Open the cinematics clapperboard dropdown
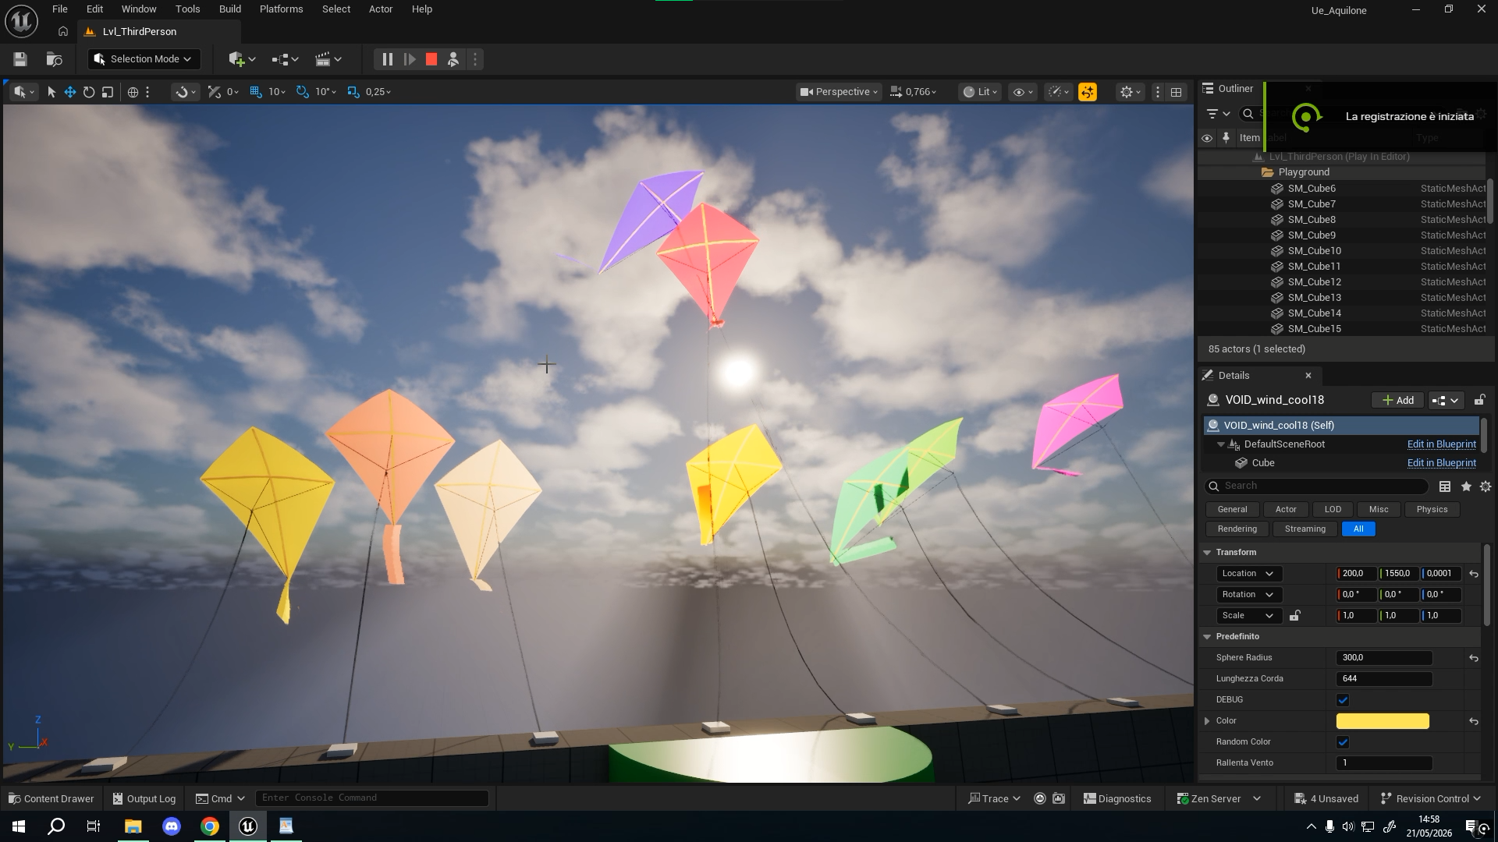This screenshot has width=1498, height=842. 328,59
